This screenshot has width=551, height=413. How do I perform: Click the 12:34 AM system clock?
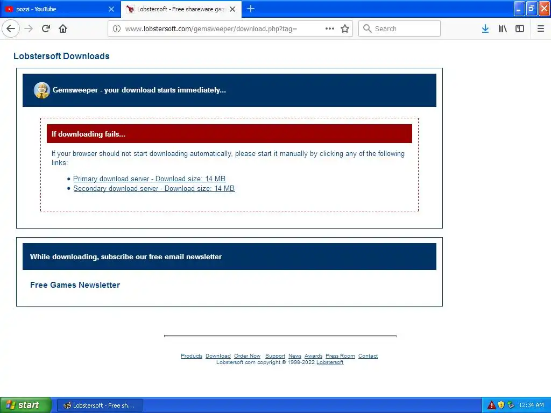[x=531, y=405]
